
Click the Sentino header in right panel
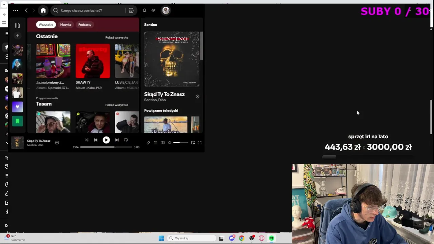(151, 25)
